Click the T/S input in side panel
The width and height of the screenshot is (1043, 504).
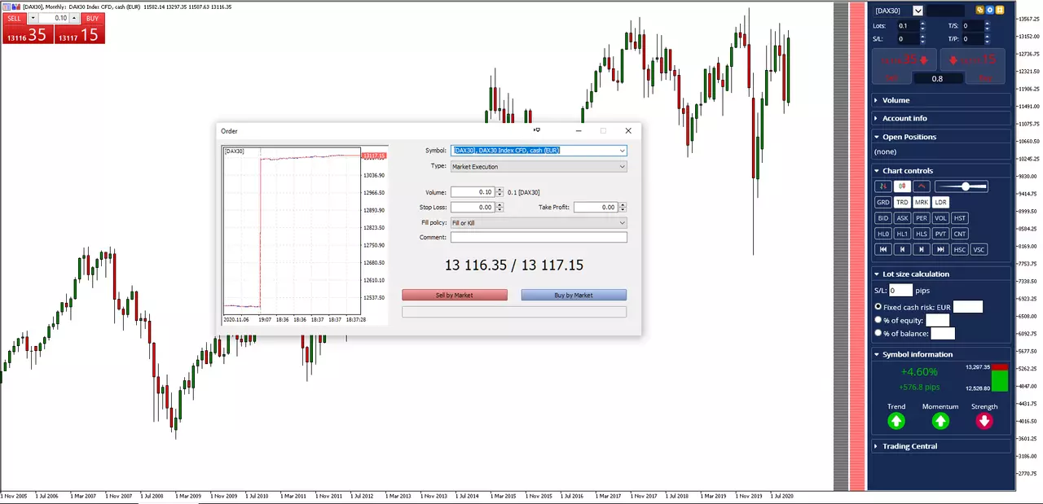(x=973, y=26)
